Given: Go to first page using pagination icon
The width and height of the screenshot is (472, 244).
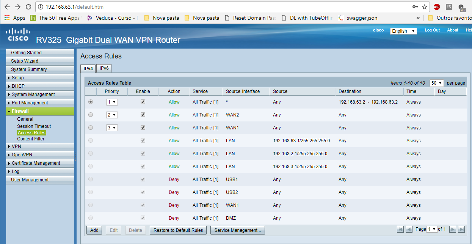Looking at the screenshot, I should (400, 229).
